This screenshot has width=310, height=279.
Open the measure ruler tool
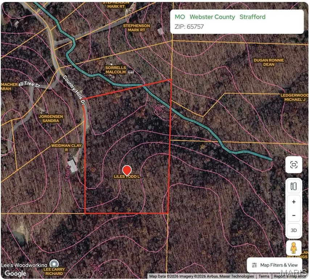click(x=294, y=187)
